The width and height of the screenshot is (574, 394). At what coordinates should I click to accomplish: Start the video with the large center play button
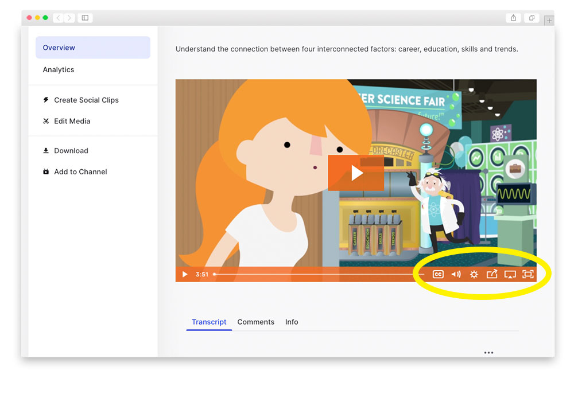coord(356,173)
